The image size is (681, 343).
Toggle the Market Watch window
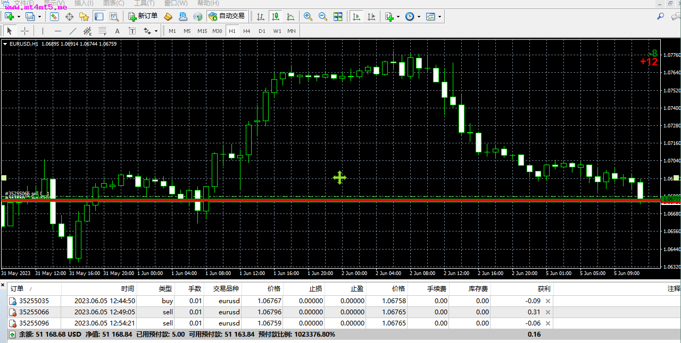[54, 16]
